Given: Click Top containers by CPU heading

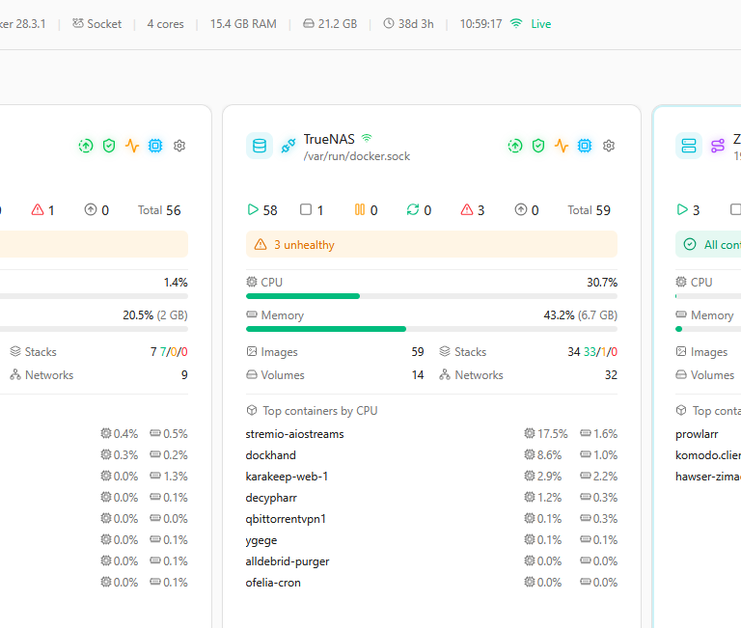Looking at the screenshot, I should pos(312,411).
